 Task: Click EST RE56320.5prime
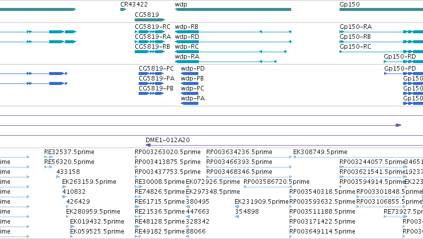pos(48,167)
